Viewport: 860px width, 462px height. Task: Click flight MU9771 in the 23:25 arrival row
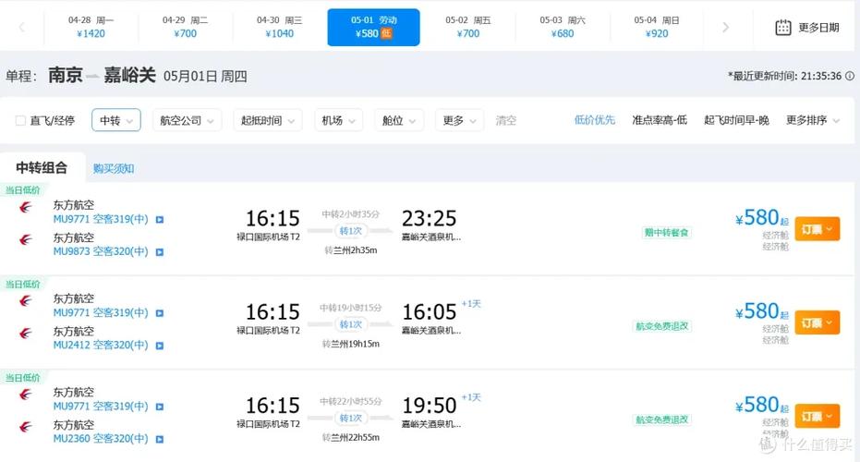[x=101, y=219]
